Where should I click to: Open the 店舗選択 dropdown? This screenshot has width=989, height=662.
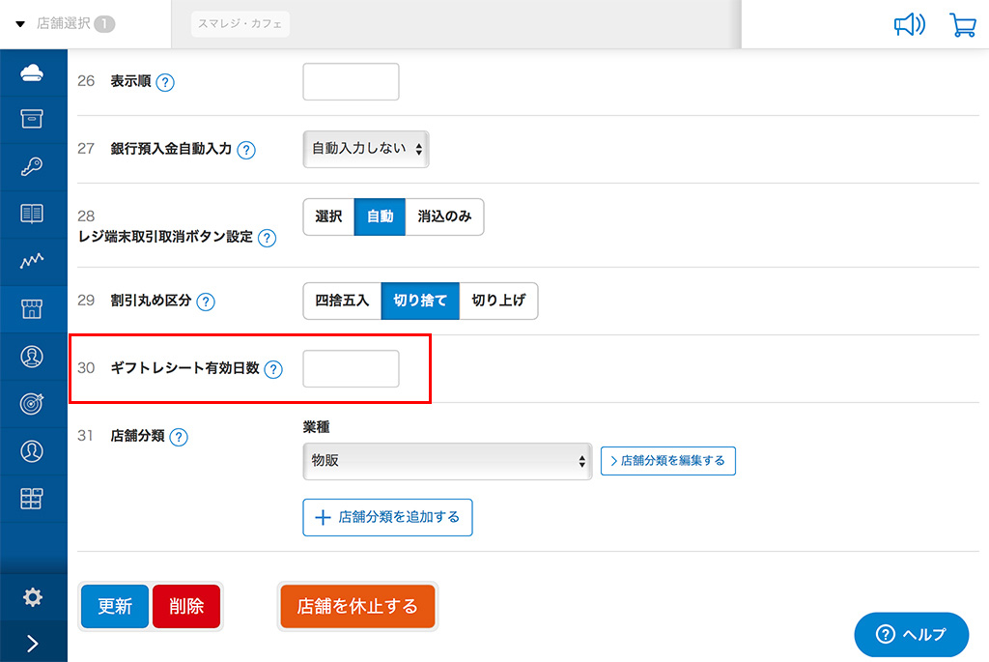(x=65, y=23)
